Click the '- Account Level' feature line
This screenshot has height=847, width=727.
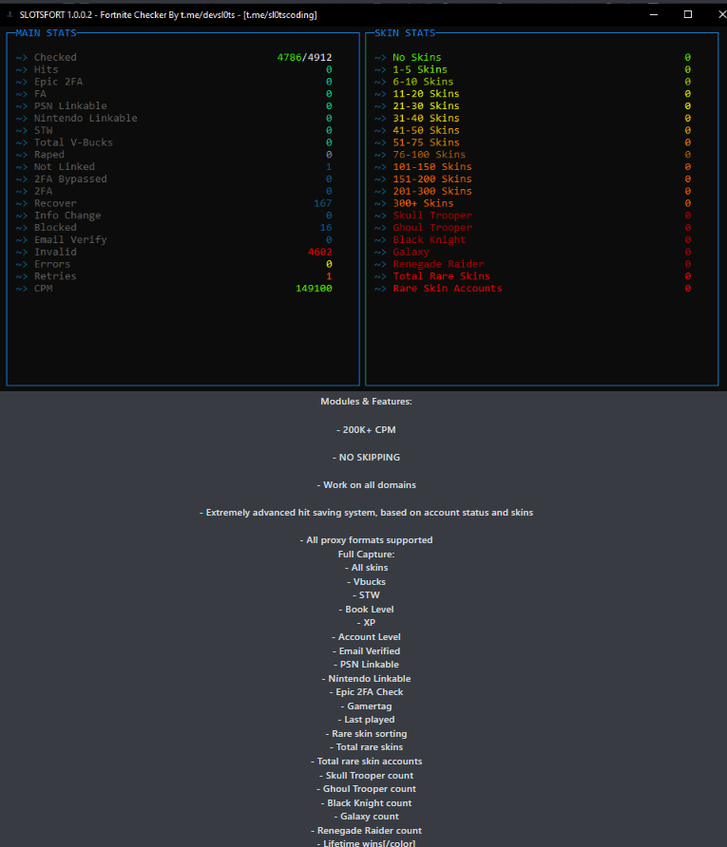coord(366,637)
